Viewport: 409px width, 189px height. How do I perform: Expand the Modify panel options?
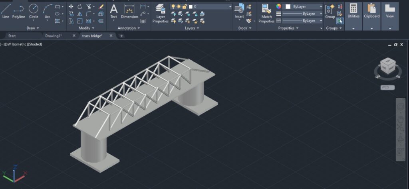tap(87, 28)
